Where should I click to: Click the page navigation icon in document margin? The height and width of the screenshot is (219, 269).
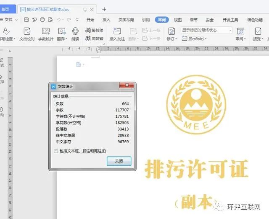[x=79, y=64]
